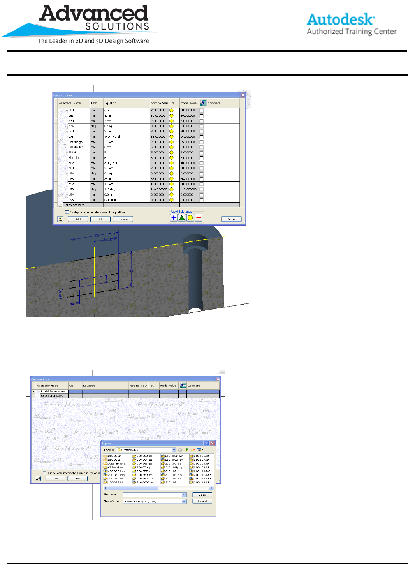The height and width of the screenshot is (564, 408).
Task: Select the 210-000m folder icon
Action: click(x=106, y=456)
